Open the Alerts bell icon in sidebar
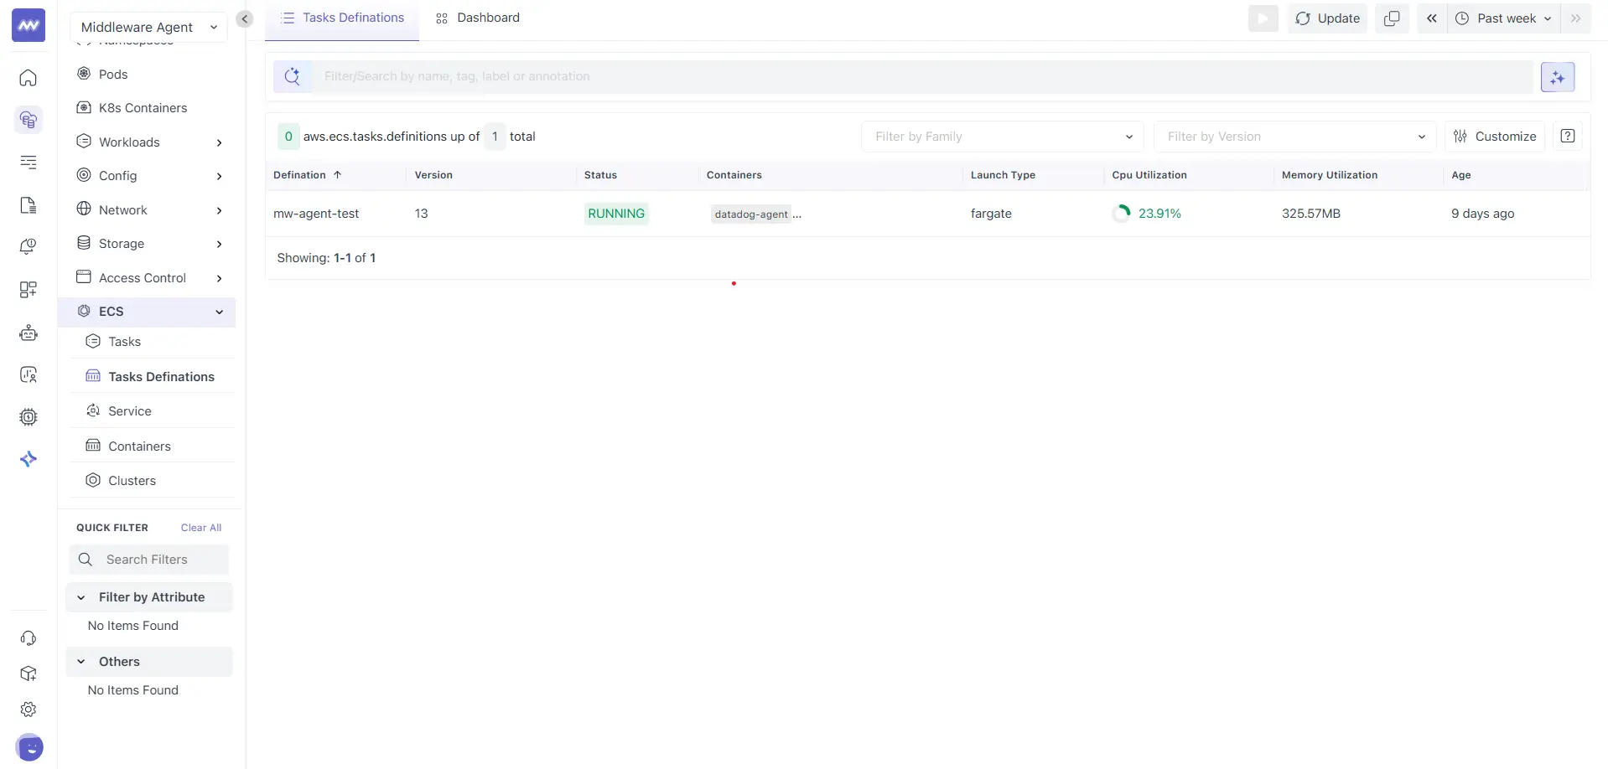1608x769 pixels. pyautogui.click(x=29, y=246)
